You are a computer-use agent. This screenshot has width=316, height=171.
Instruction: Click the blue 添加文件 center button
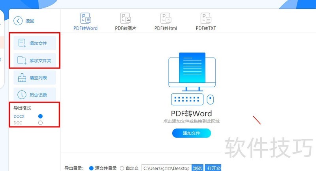pyautogui.click(x=192, y=133)
